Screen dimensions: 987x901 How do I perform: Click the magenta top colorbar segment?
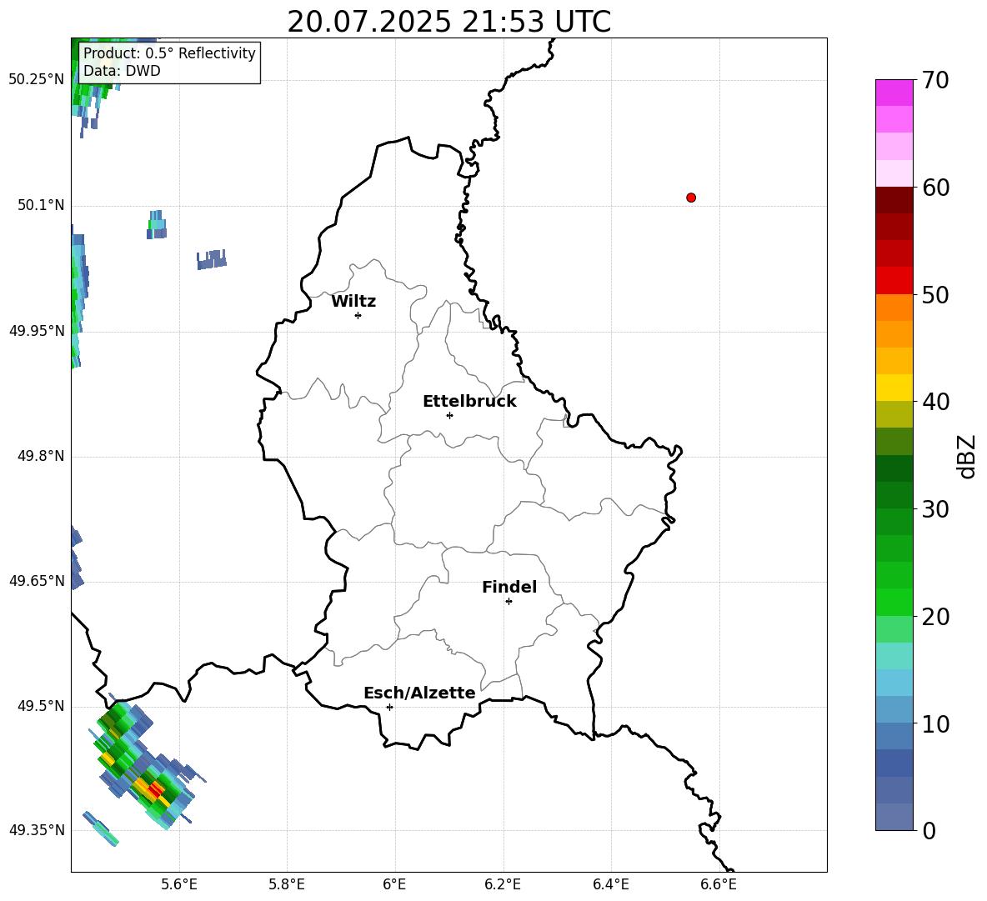coord(894,93)
